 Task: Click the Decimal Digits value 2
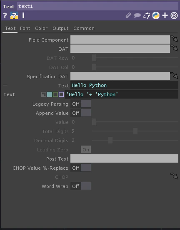pyautogui.click(x=73, y=140)
